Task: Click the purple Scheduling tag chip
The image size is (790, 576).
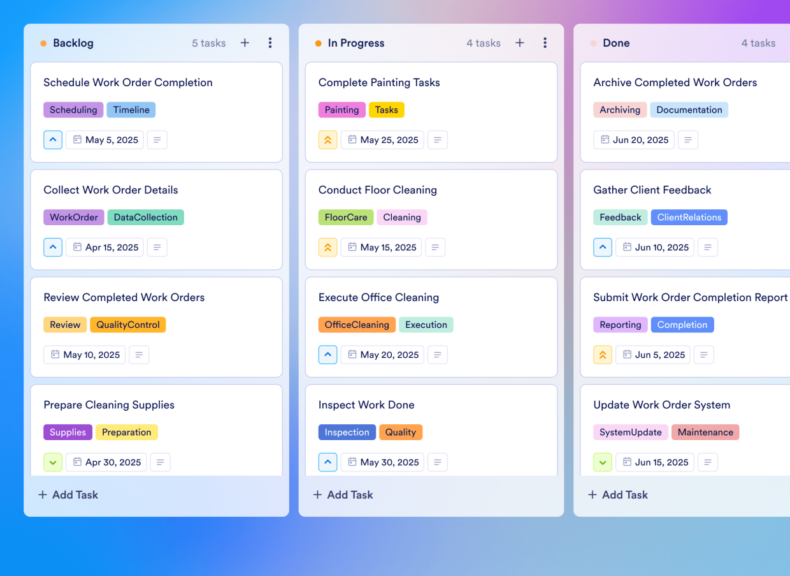Action: (x=73, y=110)
